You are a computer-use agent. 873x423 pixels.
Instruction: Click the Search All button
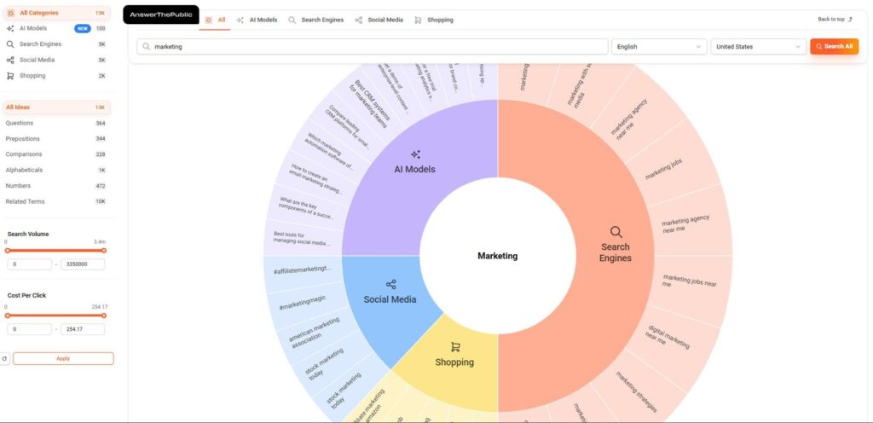(834, 47)
